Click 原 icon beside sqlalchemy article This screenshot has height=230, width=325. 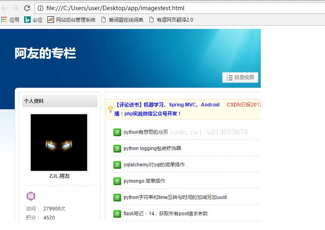(x=117, y=165)
